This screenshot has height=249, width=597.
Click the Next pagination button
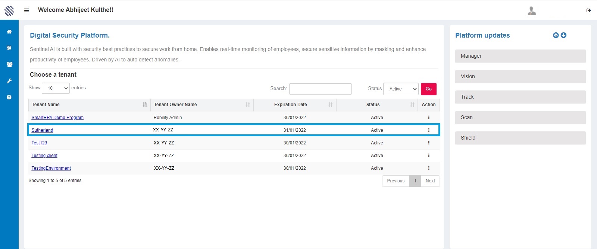tap(430, 181)
